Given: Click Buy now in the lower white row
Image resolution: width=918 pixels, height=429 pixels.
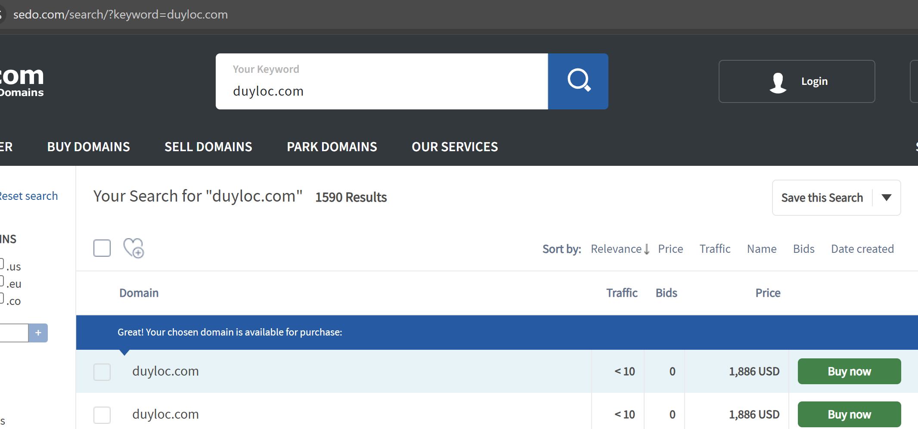Looking at the screenshot, I should point(849,414).
